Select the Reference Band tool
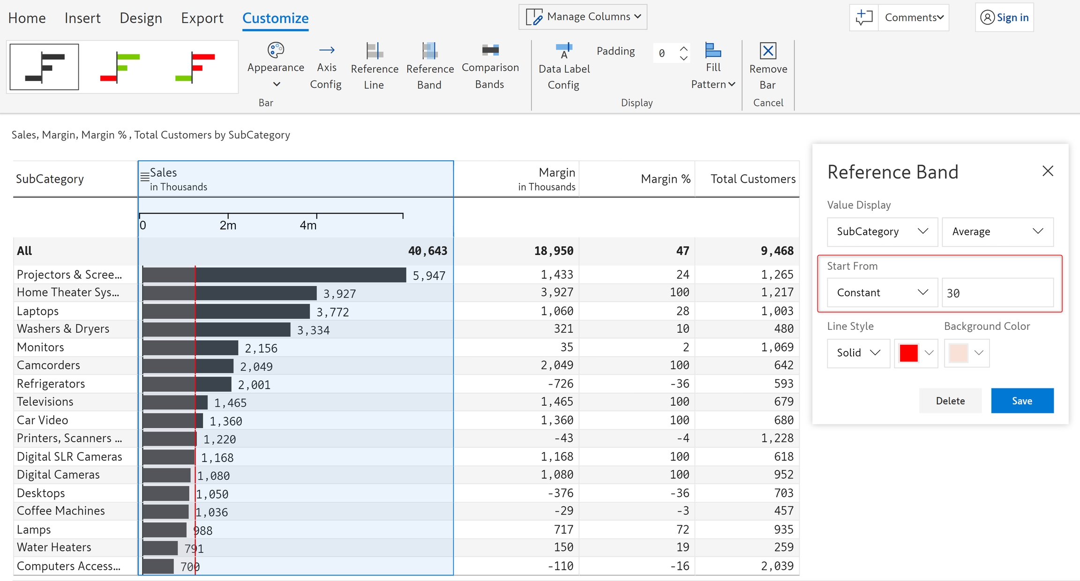The image size is (1080, 581). pyautogui.click(x=429, y=51)
